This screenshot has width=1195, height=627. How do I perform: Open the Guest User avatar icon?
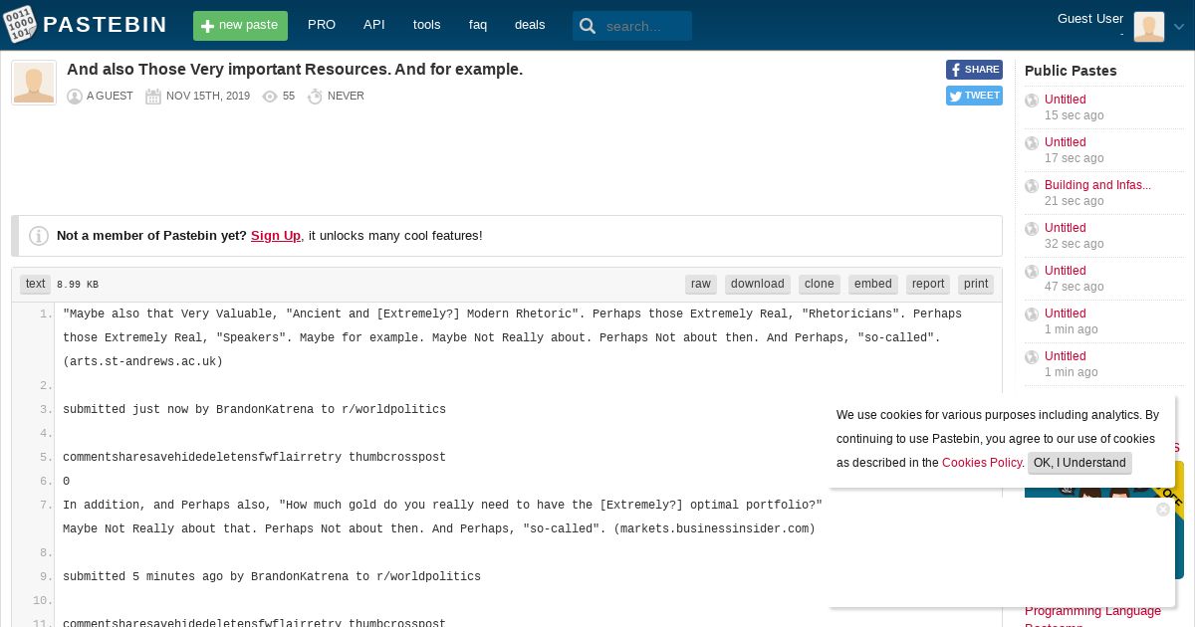(1148, 27)
